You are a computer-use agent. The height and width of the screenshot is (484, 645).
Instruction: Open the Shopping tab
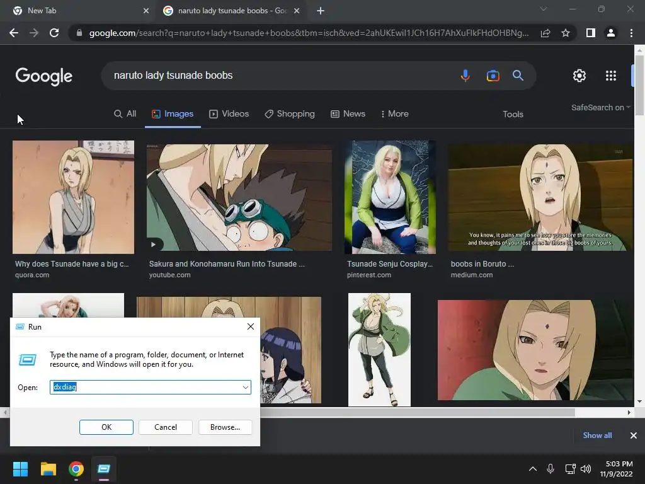[x=290, y=114]
